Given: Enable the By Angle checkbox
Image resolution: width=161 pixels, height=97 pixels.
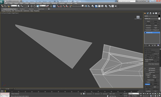Looking at the screenshot, I should [x=146, y=53].
